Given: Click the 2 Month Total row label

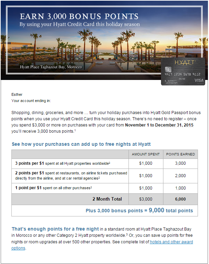Looking at the screenshot, I should click(107, 199).
